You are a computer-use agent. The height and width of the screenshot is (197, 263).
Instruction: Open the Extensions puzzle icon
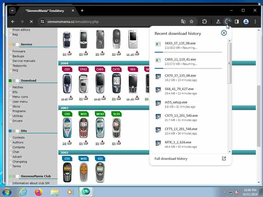(204, 22)
